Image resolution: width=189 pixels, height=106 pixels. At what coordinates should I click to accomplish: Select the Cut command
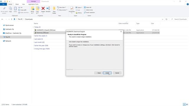click(20, 7)
